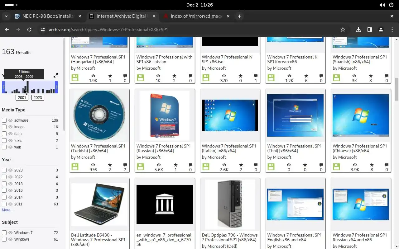399x249 pixels.
Task: Check the 2018 year filter box
Action: (4, 184)
